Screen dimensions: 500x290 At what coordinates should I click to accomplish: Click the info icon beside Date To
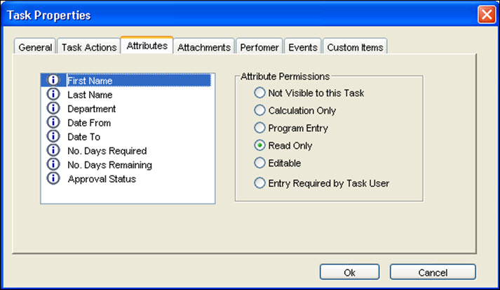[x=53, y=136]
